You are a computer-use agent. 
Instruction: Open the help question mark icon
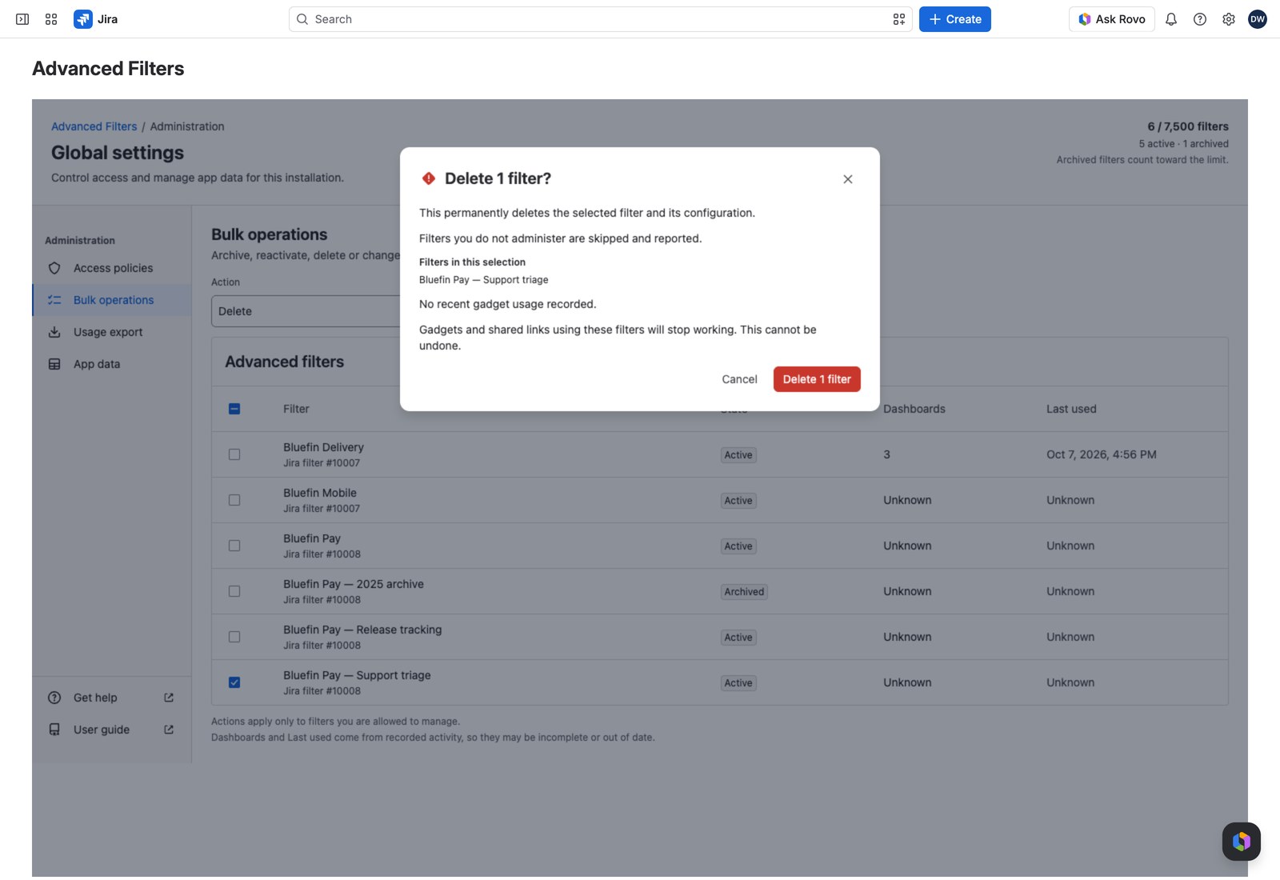[x=1200, y=19]
